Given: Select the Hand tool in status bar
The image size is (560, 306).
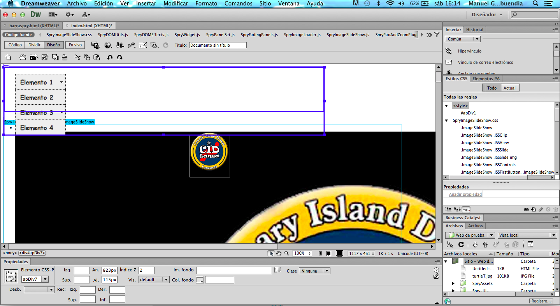Looking at the screenshot, I should point(279,253).
